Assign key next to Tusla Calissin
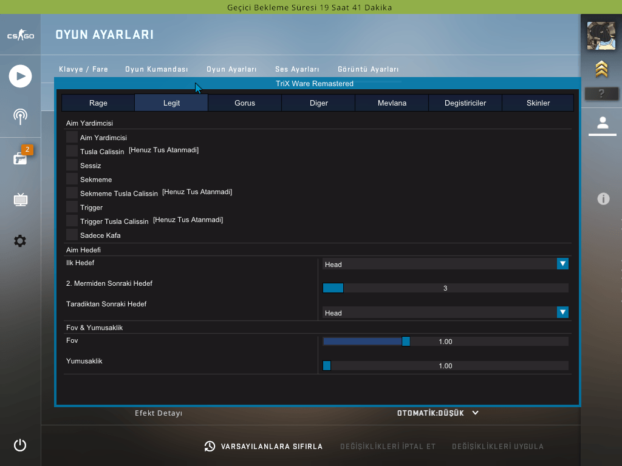622x466 pixels. [164, 150]
